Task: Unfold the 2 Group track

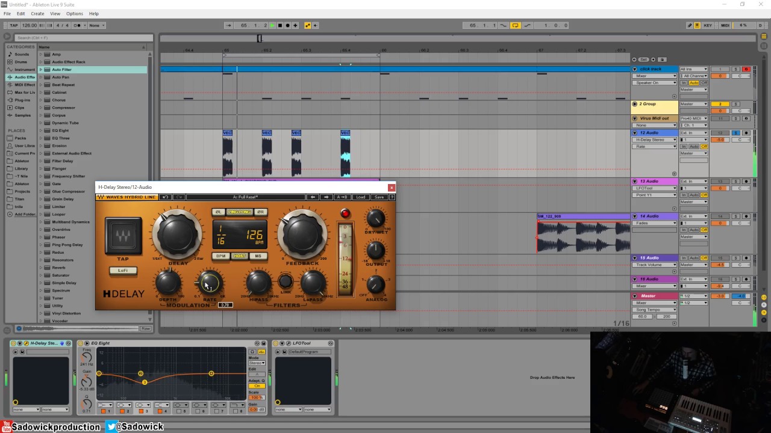Action: coord(635,104)
